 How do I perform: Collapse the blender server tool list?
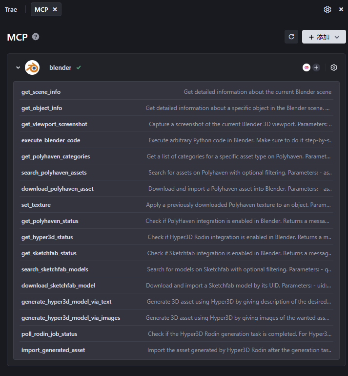(18, 68)
